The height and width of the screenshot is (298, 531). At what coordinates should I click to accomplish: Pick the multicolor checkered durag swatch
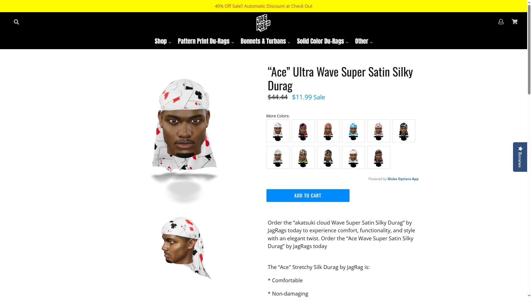pos(303,157)
